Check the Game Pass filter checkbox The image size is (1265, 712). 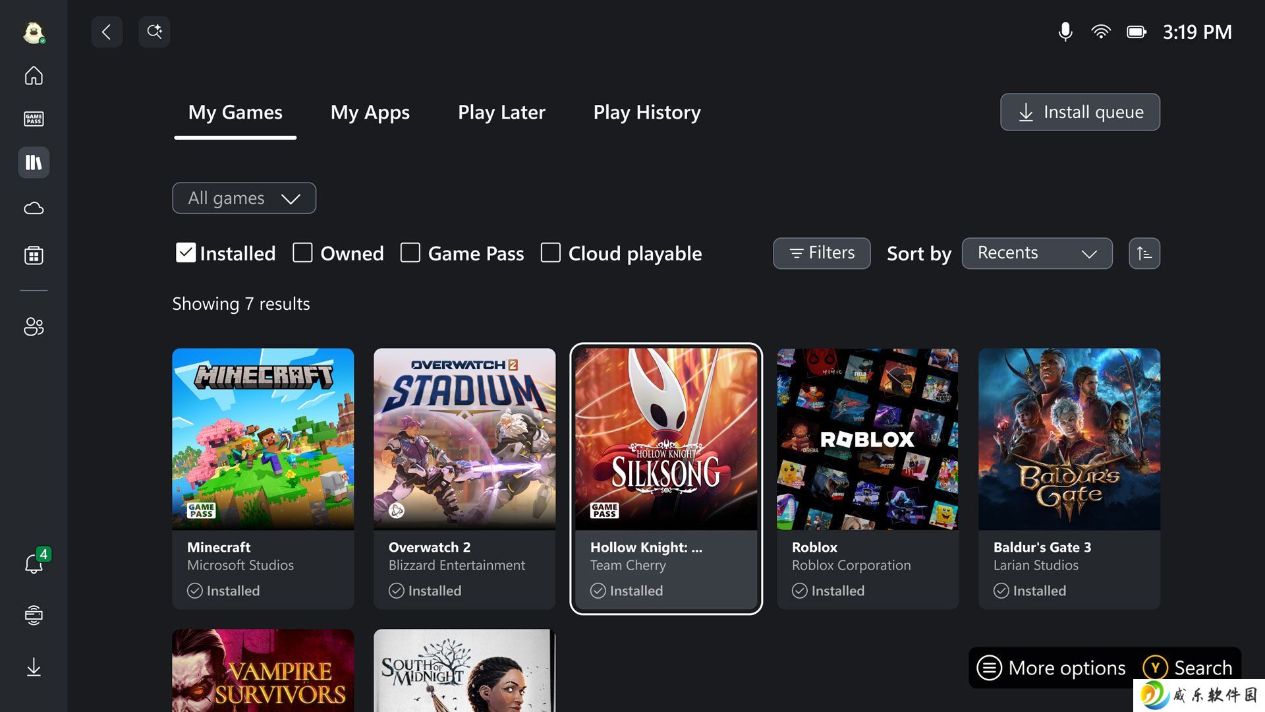(x=410, y=252)
